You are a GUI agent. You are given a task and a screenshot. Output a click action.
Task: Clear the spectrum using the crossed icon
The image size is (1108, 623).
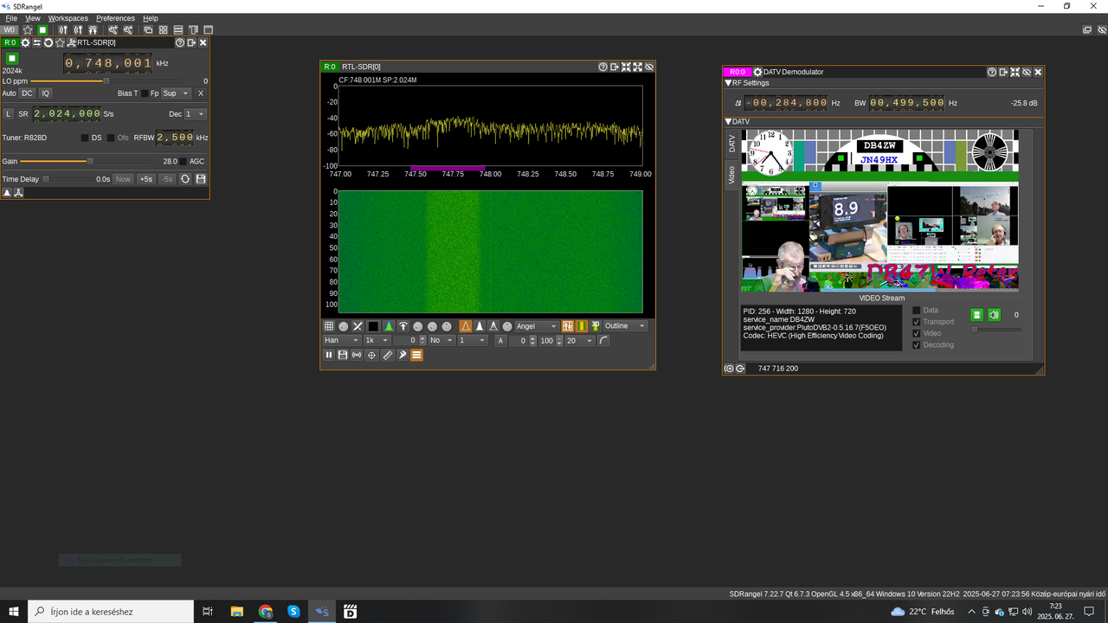[x=358, y=326]
